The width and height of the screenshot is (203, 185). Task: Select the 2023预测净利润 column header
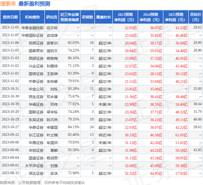125,17
